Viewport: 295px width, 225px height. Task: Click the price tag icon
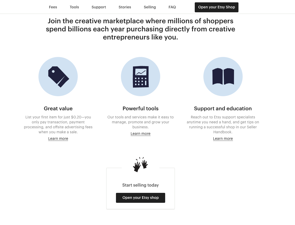coord(58,77)
